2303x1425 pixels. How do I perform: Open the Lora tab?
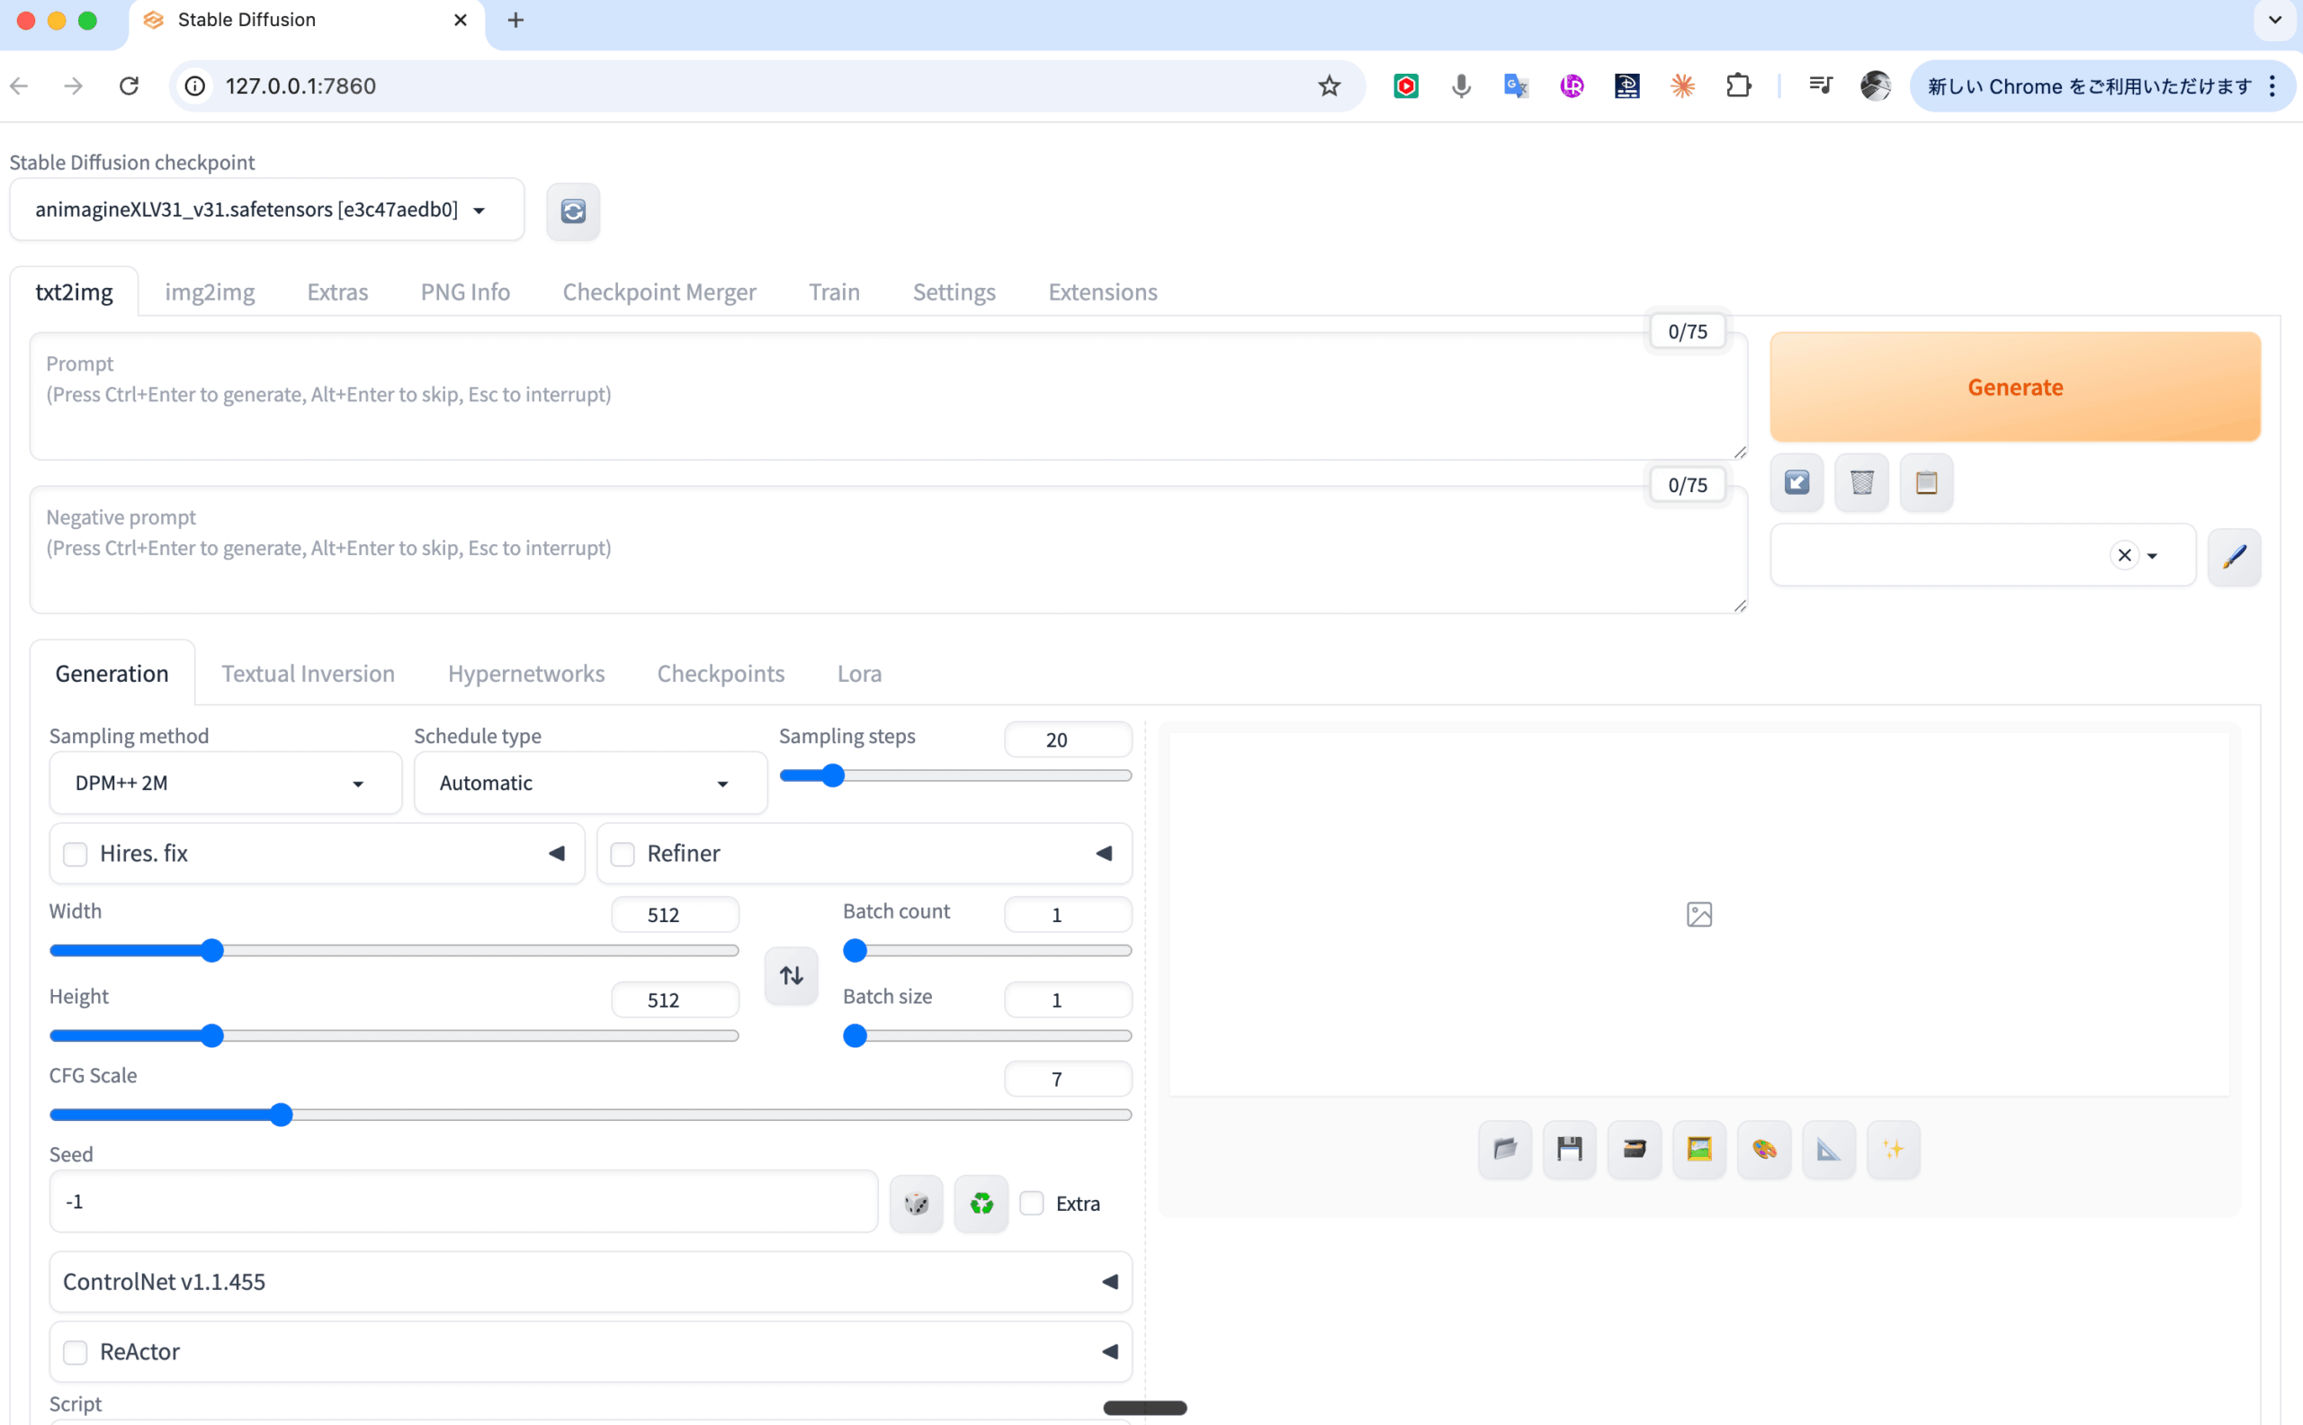tap(858, 674)
